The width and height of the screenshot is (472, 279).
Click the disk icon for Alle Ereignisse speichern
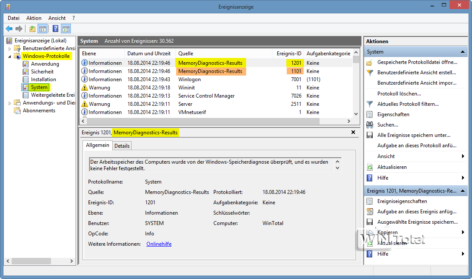pyautogui.click(x=370, y=135)
